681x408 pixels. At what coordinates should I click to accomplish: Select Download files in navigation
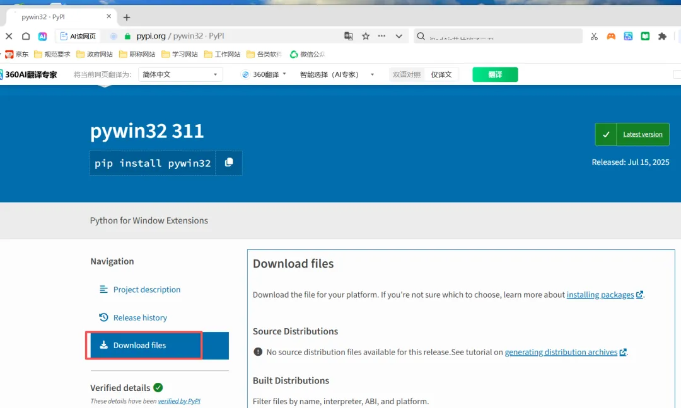pyautogui.click(x=160, y=346)
